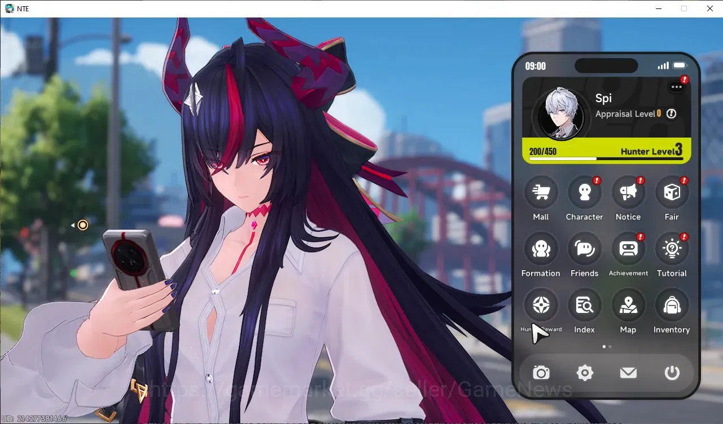The image size is (723, 424).
Task: Open the Mall shopping cart icon
Action: click(x=541, y=192)
